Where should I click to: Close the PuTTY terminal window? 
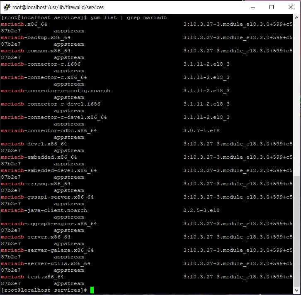tap(291, 7)
